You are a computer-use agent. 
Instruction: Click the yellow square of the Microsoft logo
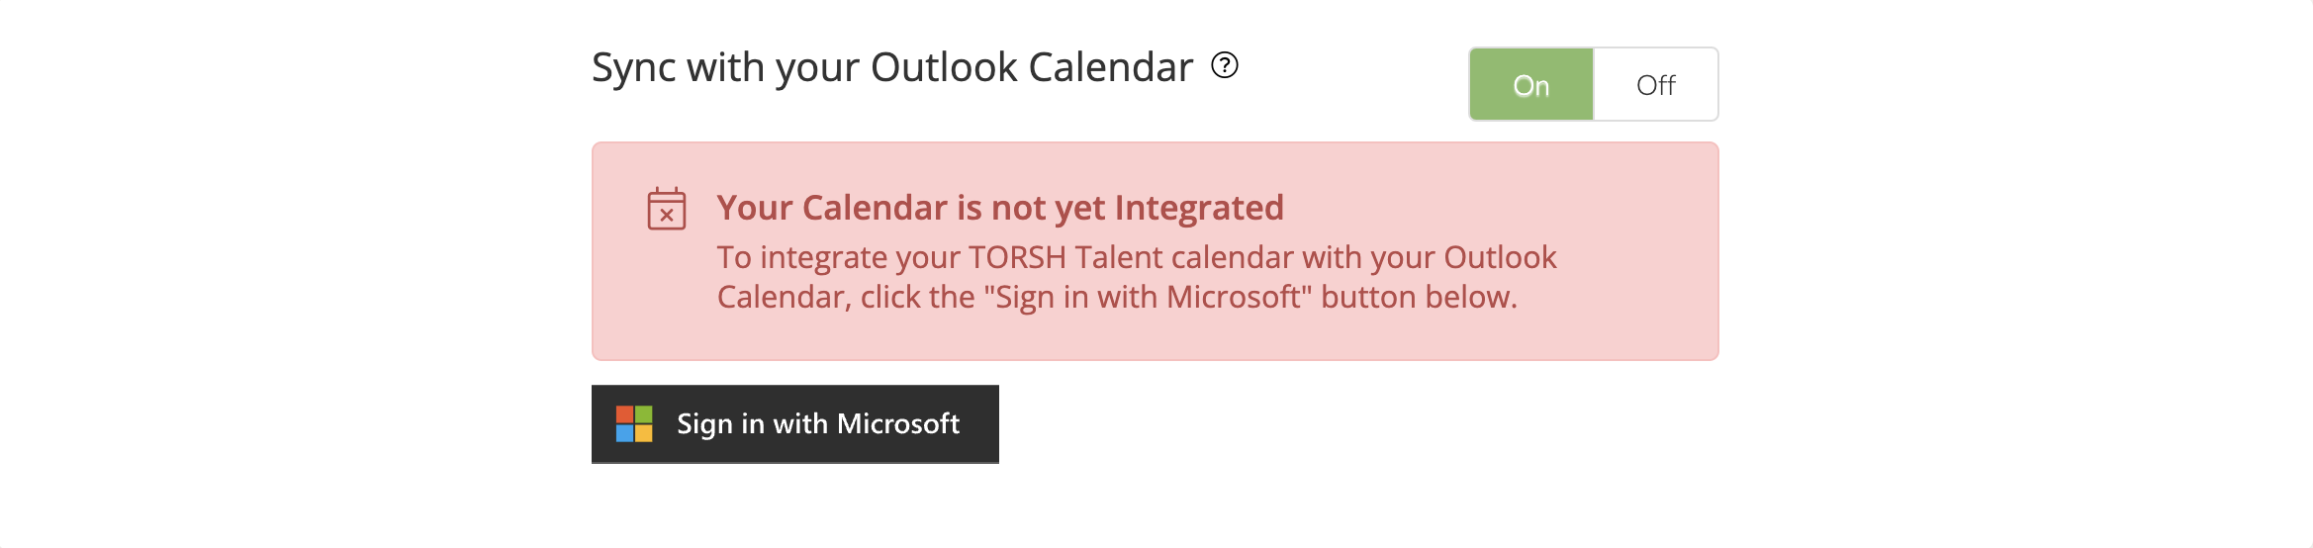[x=644, y=433]
